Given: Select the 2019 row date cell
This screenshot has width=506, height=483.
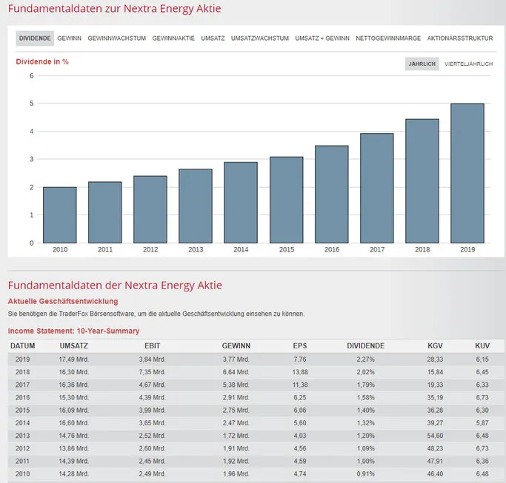Looking at the screenshot, I should 22,359.
